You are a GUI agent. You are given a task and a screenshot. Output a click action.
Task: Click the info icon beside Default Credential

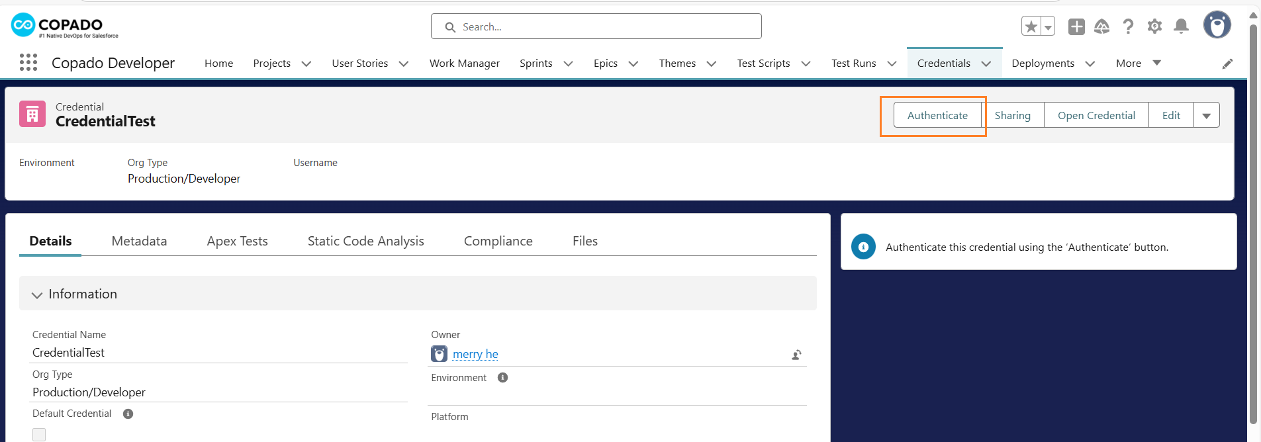click(128, 414)
